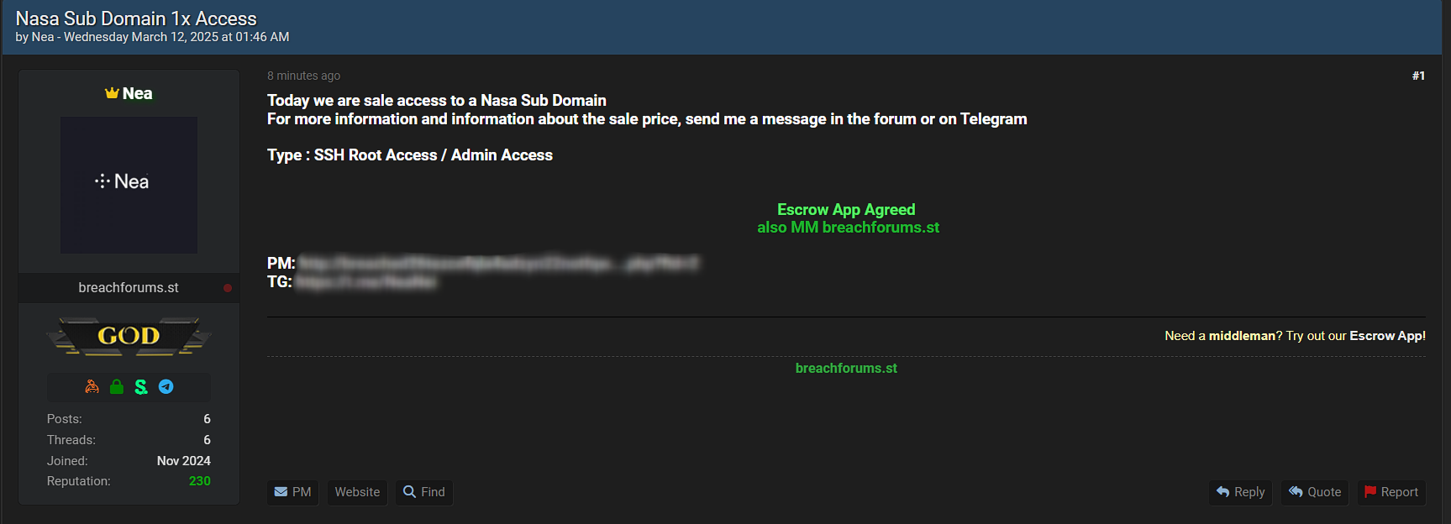The height and width of the screenshot is (524, 1451).
Task: Find all posts with Find button
Action: 424,492
